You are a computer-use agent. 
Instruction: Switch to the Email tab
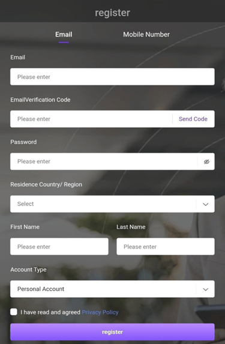[64, 34]
